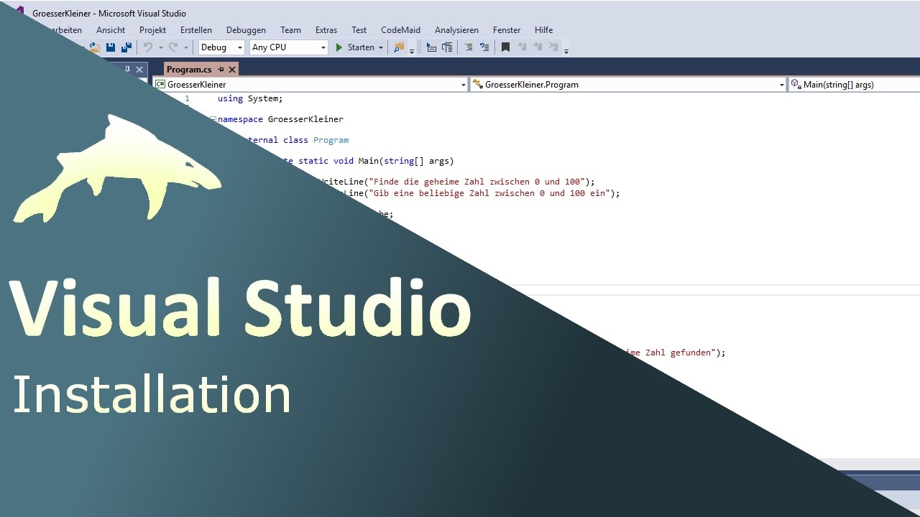Open the Ansicht menu

(111, 30)
